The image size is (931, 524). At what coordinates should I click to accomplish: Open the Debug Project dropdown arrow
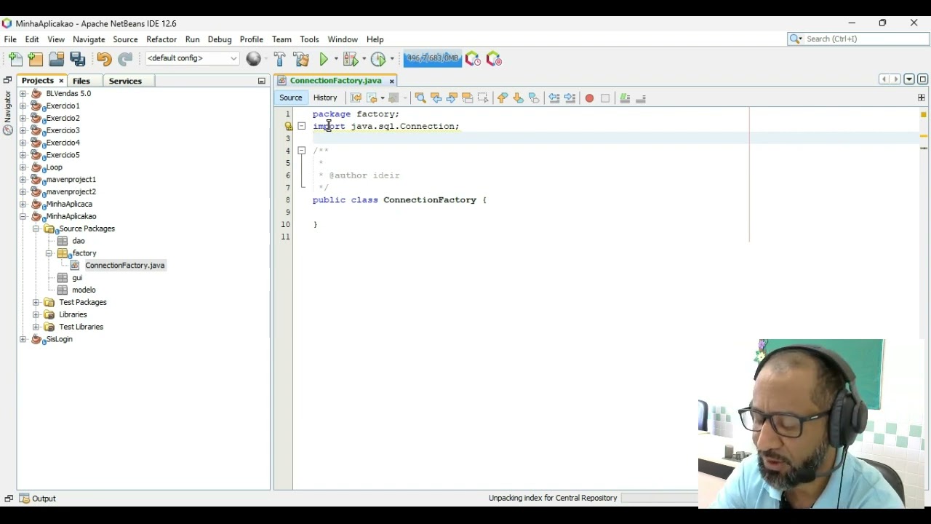(364, 59)
